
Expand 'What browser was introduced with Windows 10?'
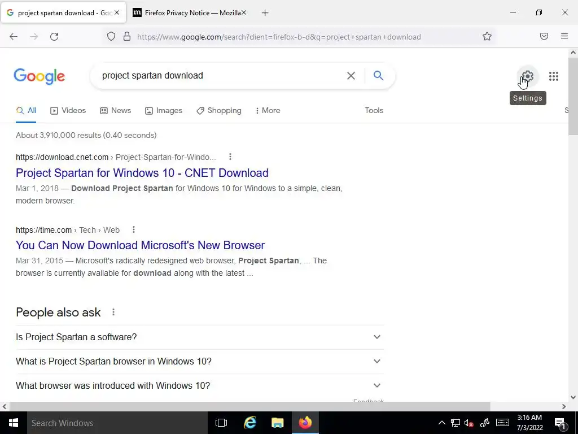tap(199, 385)
